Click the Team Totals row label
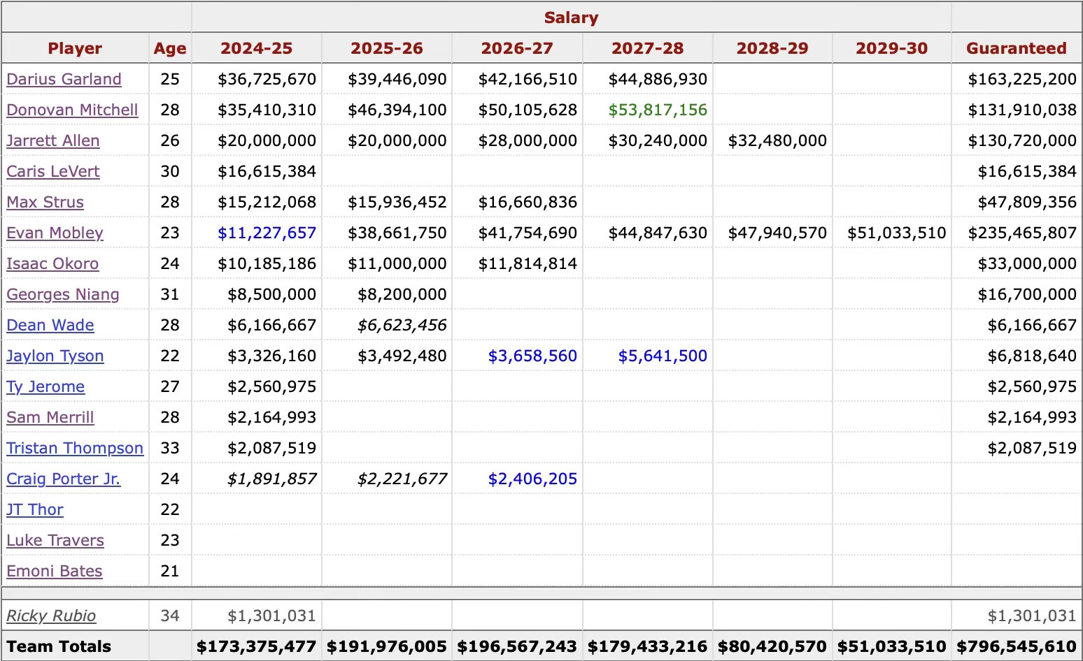This screenshot has height=661, width=1083. 59,646
